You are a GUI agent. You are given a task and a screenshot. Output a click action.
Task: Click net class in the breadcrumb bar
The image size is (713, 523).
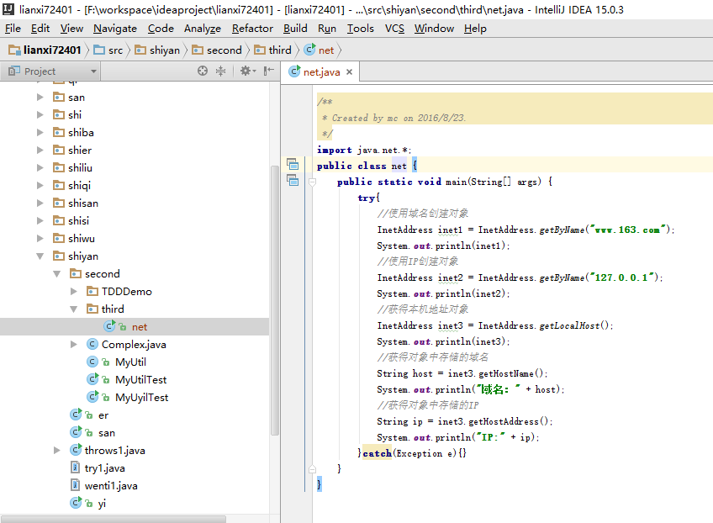click(320, 50)
